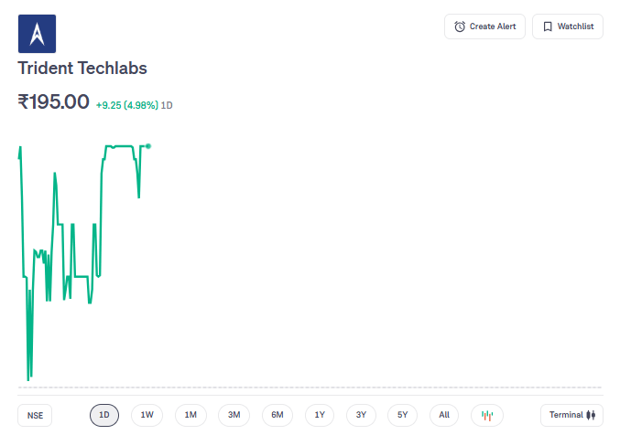The image size is (620, 435).
Task: Click the Terminal candlestick icon
Action: tap(591, 415)
